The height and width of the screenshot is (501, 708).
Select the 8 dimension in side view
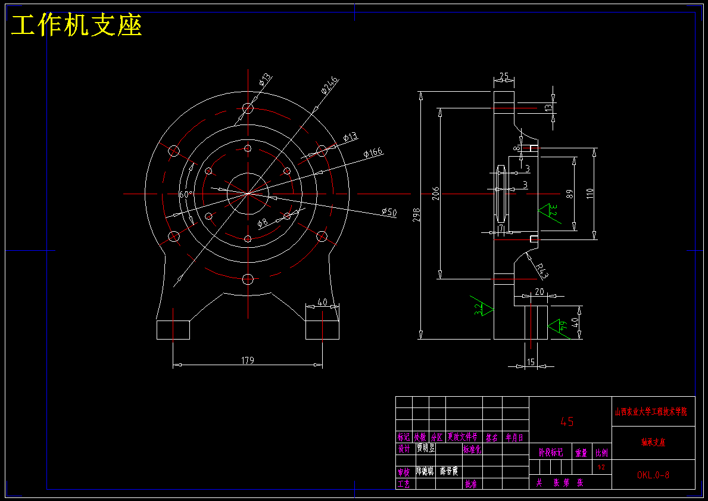point(516,148)
